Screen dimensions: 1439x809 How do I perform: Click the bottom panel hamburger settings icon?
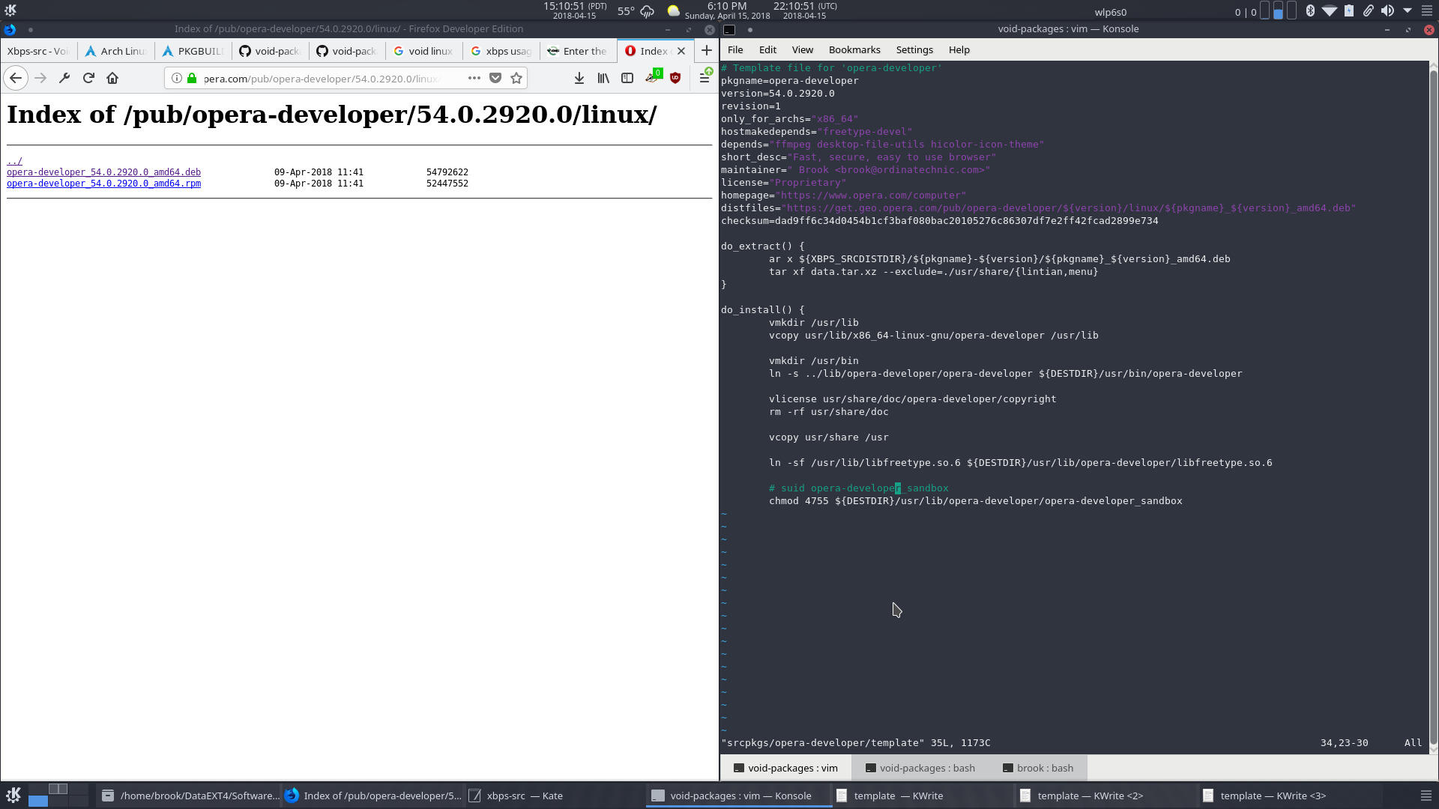coord(1426,796)
